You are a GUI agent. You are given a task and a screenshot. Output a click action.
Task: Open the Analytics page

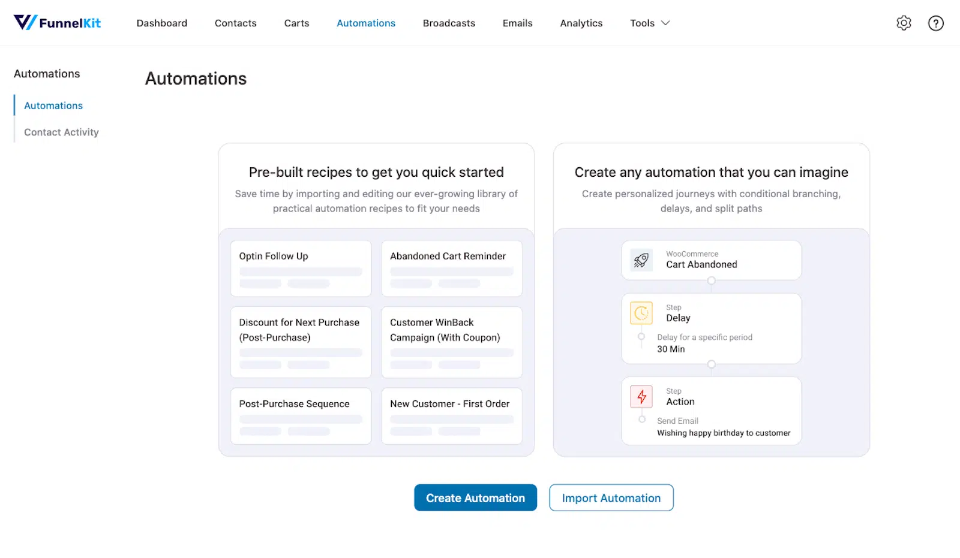tap(581, 23)
